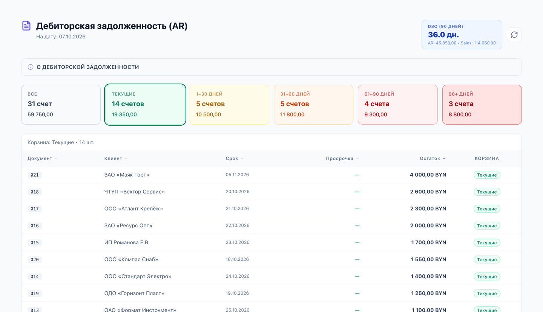The width and height of the screenshot is (543, 312).
Task: Open the DSO 90 days summary card
Action: [x=462, y=35]
